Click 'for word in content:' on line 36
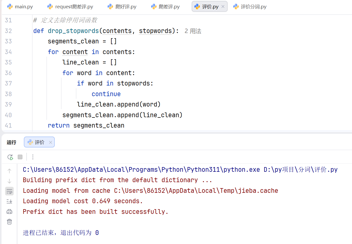Viewport: 352px width, 244px height. point(99,73)
